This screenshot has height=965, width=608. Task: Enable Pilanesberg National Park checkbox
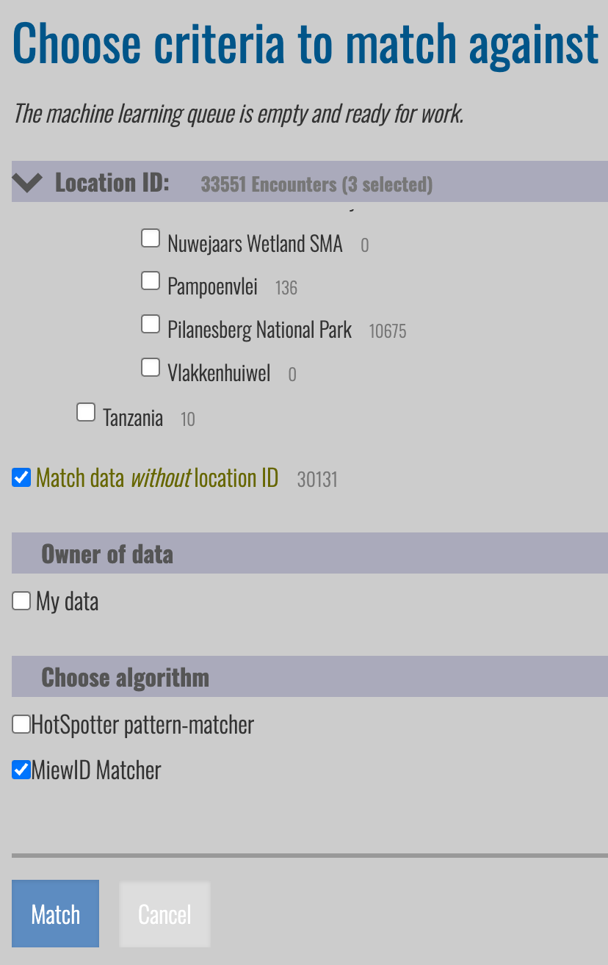tap(151, 324)
